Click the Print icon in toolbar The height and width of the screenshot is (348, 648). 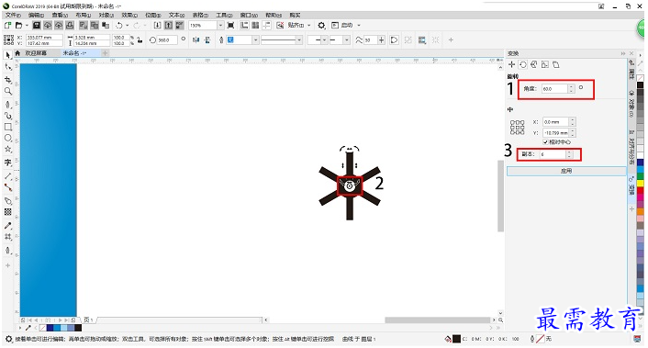pos(70,25)
